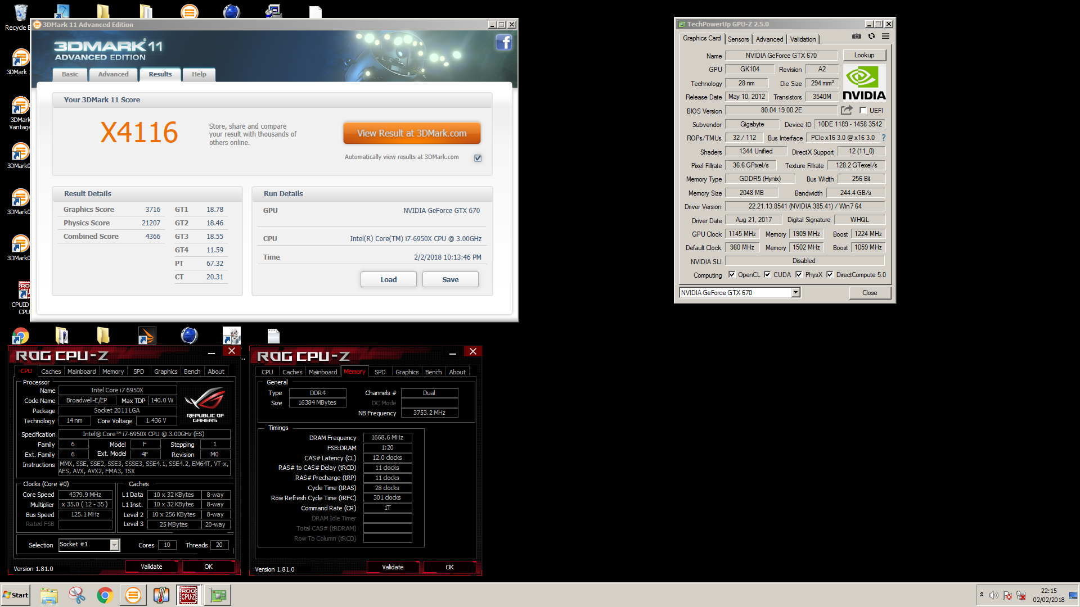Open Bench tab in the Memory CPU-Z window
The width and height of the screenshot is (1080, 607).
[434, 372]
